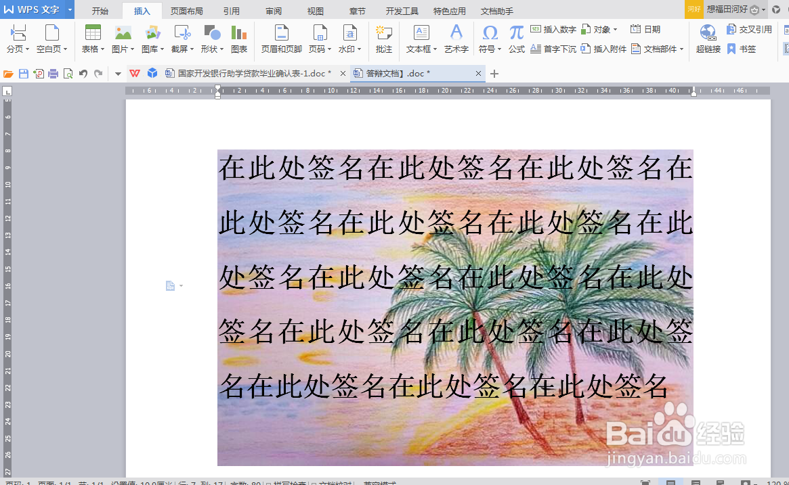Screen dimensions: 789x485
Task: Open the 文档助手 tab
Action: pyautogui.click(x=497, y=11)
